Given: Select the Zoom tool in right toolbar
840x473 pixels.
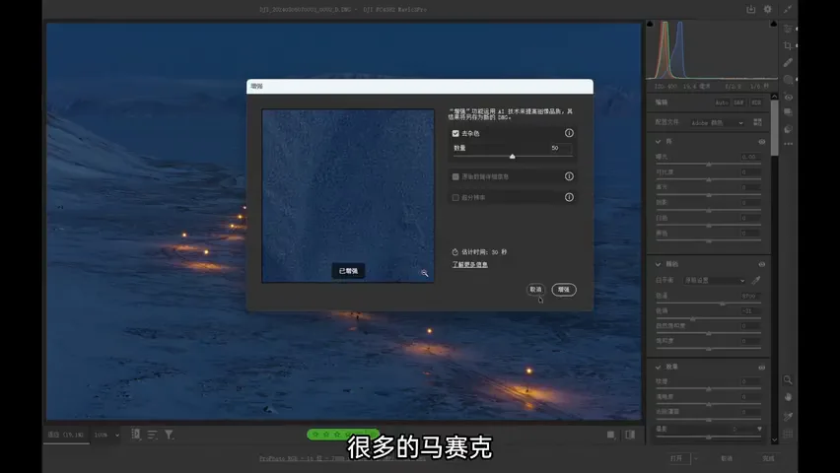Looking at the screenshot, I should [788, 379].
